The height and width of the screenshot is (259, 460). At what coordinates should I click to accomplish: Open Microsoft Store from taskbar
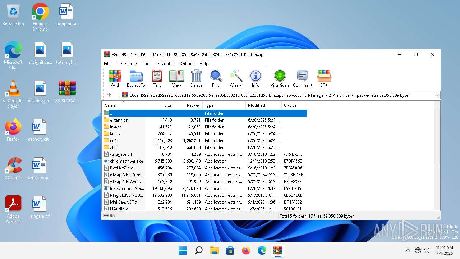click(x=230, y=250)
